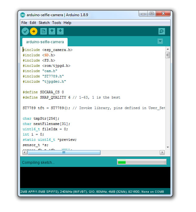Click the horizontal scrollbar left arrow
Viewport: 196px width, 212px height.
24,153
